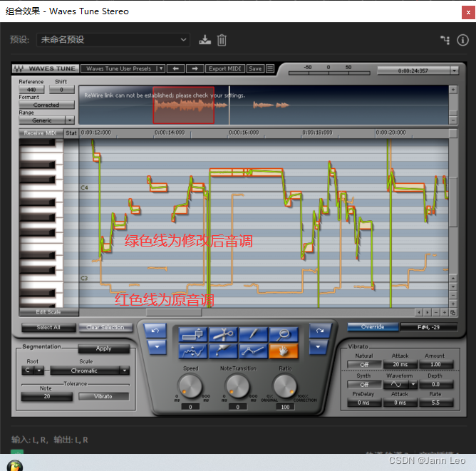The width and height of the screenshot is (476, 471).
Task: Toggle Synth vibrato Off button
Action: pyautogui.click(x=364, y=385)
